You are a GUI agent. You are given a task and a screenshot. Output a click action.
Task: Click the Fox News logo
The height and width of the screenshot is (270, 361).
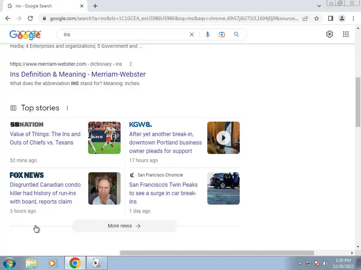[27, 175]
